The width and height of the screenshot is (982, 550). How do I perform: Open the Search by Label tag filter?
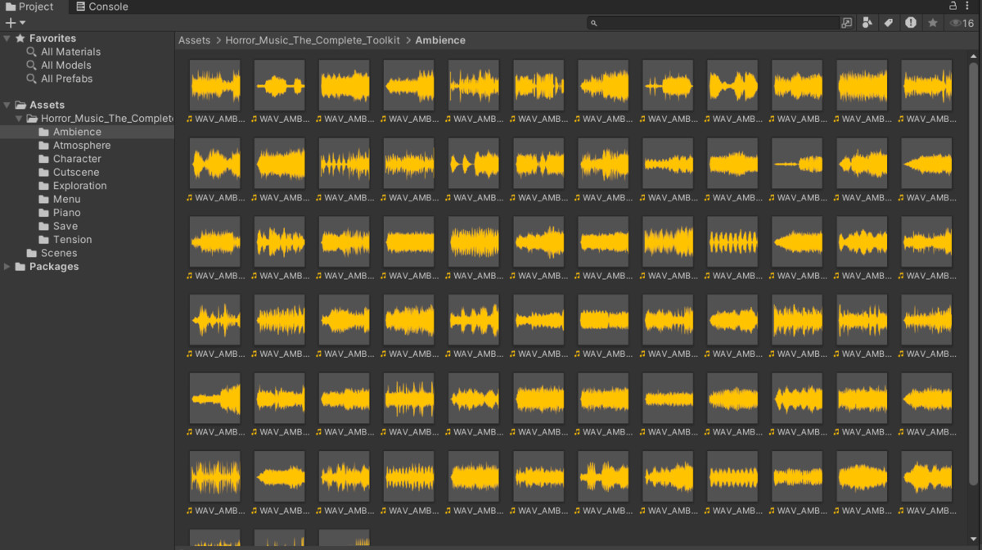coord(889,23)
